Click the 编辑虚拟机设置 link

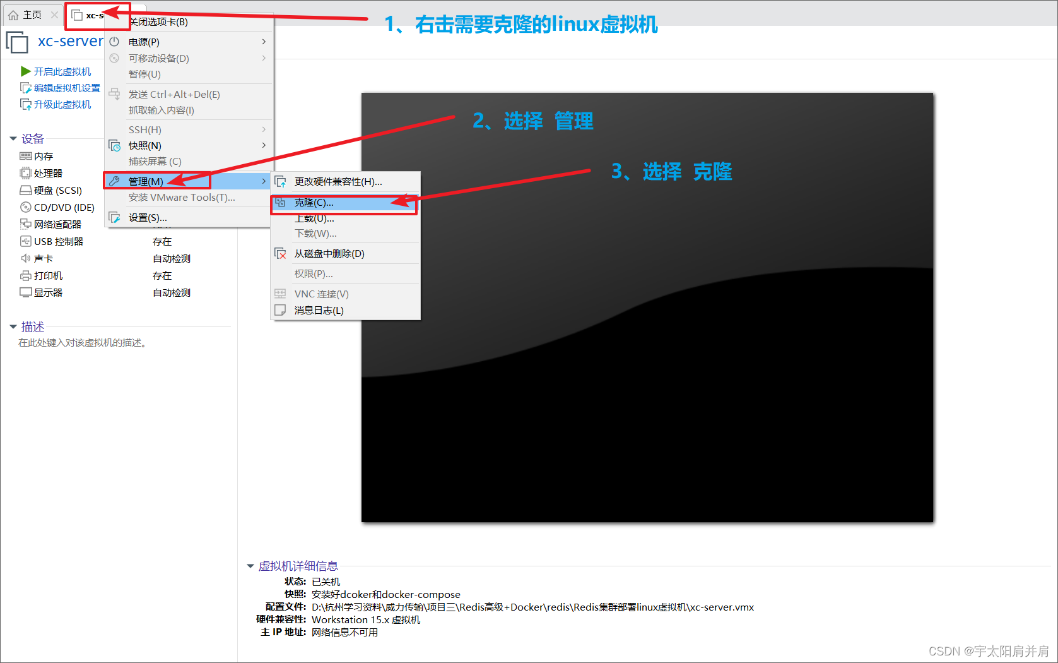pyautogui.click(x=67, y=88)
